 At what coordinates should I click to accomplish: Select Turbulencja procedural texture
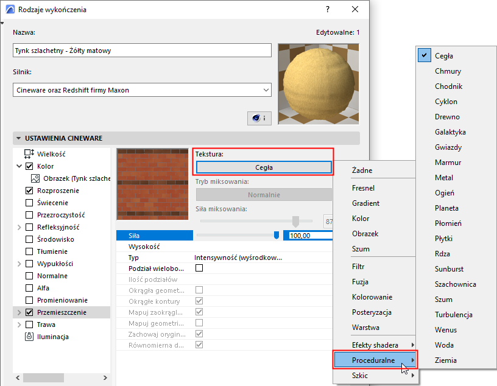click(x=454, y=314)
